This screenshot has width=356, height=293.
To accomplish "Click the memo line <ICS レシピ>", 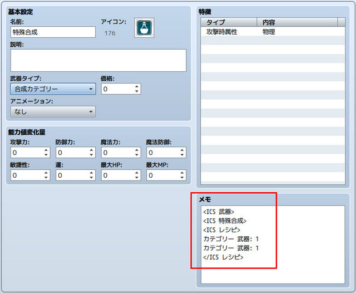I will point(221,230).
